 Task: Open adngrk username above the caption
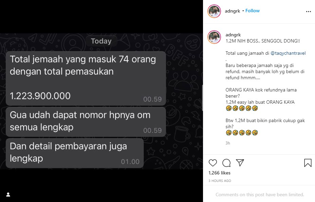click(x=233, y=35)
